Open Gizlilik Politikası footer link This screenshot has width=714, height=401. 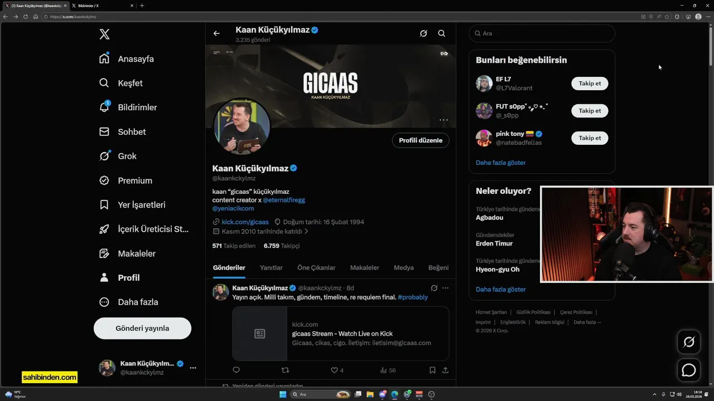[x=533, y=312]
